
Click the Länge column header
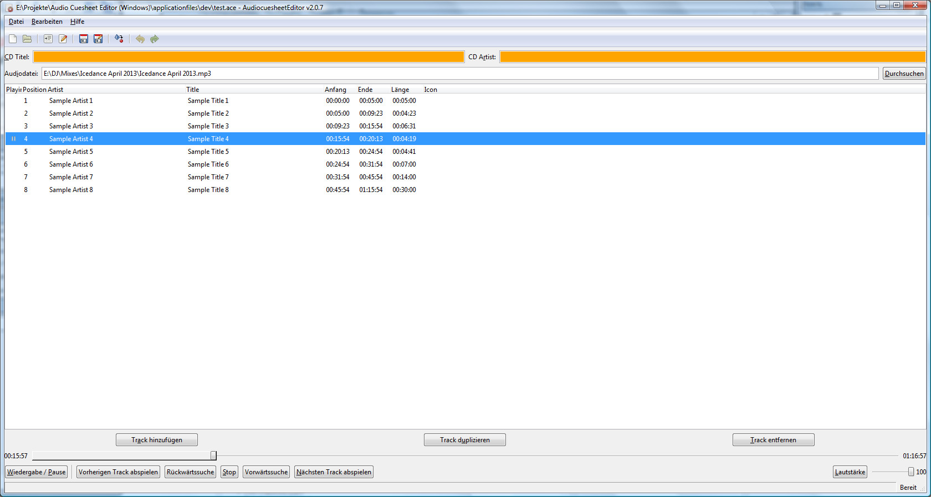pyautogui.click(x=407, y=90)
